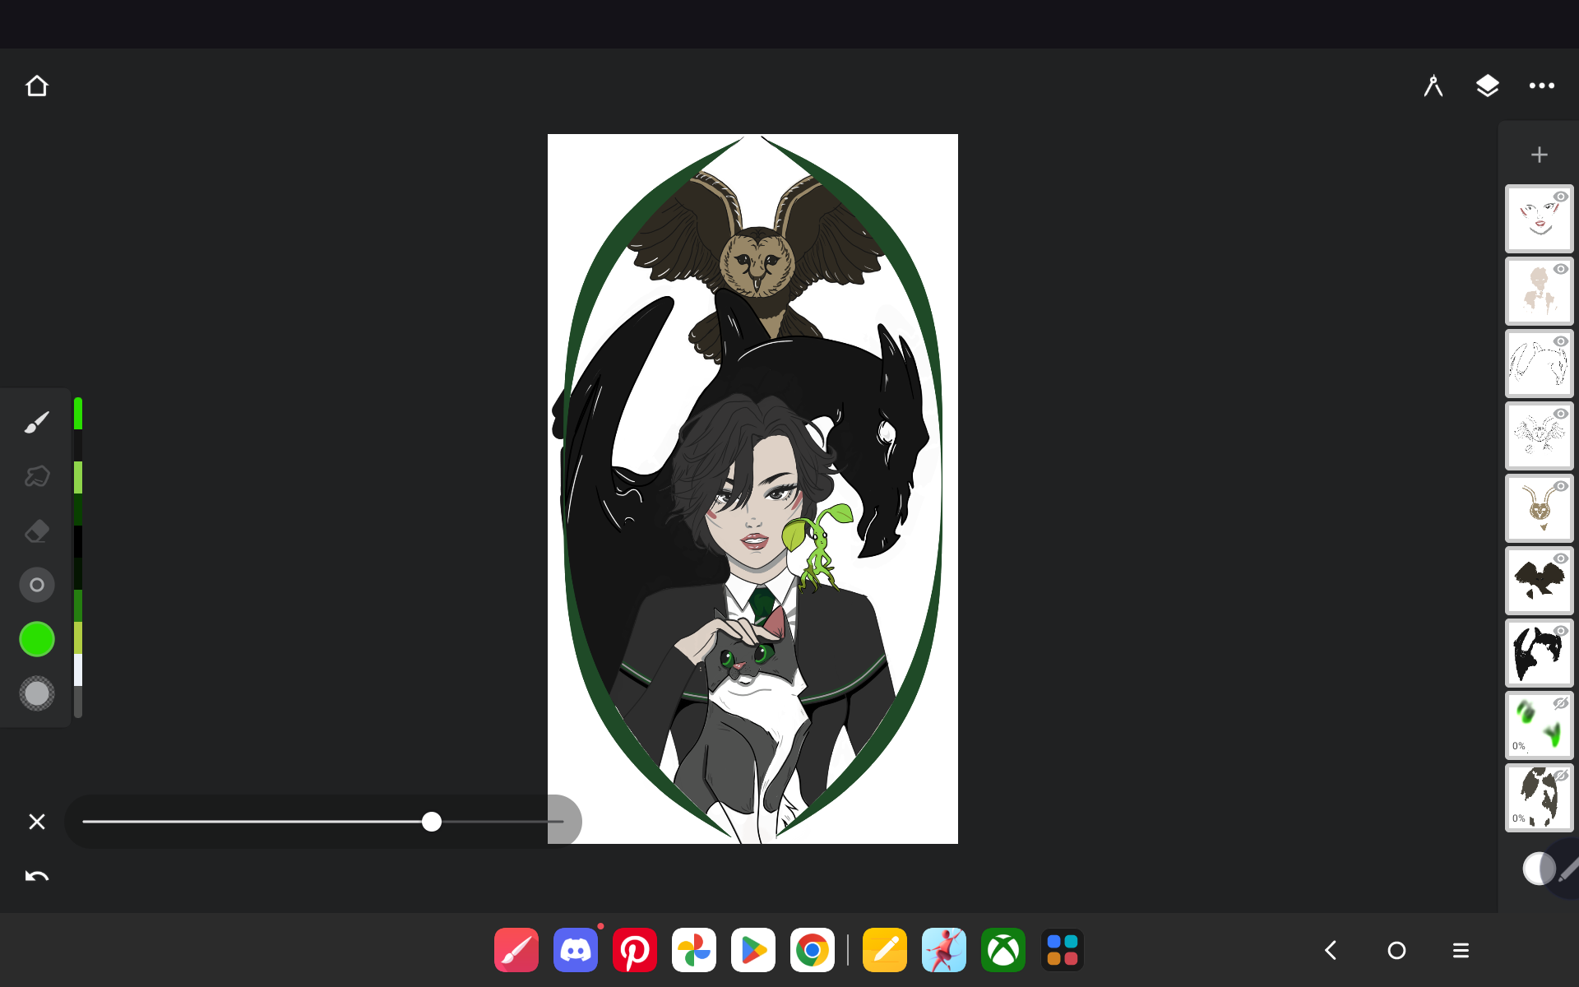Undo the last stroke

(37, 876)
